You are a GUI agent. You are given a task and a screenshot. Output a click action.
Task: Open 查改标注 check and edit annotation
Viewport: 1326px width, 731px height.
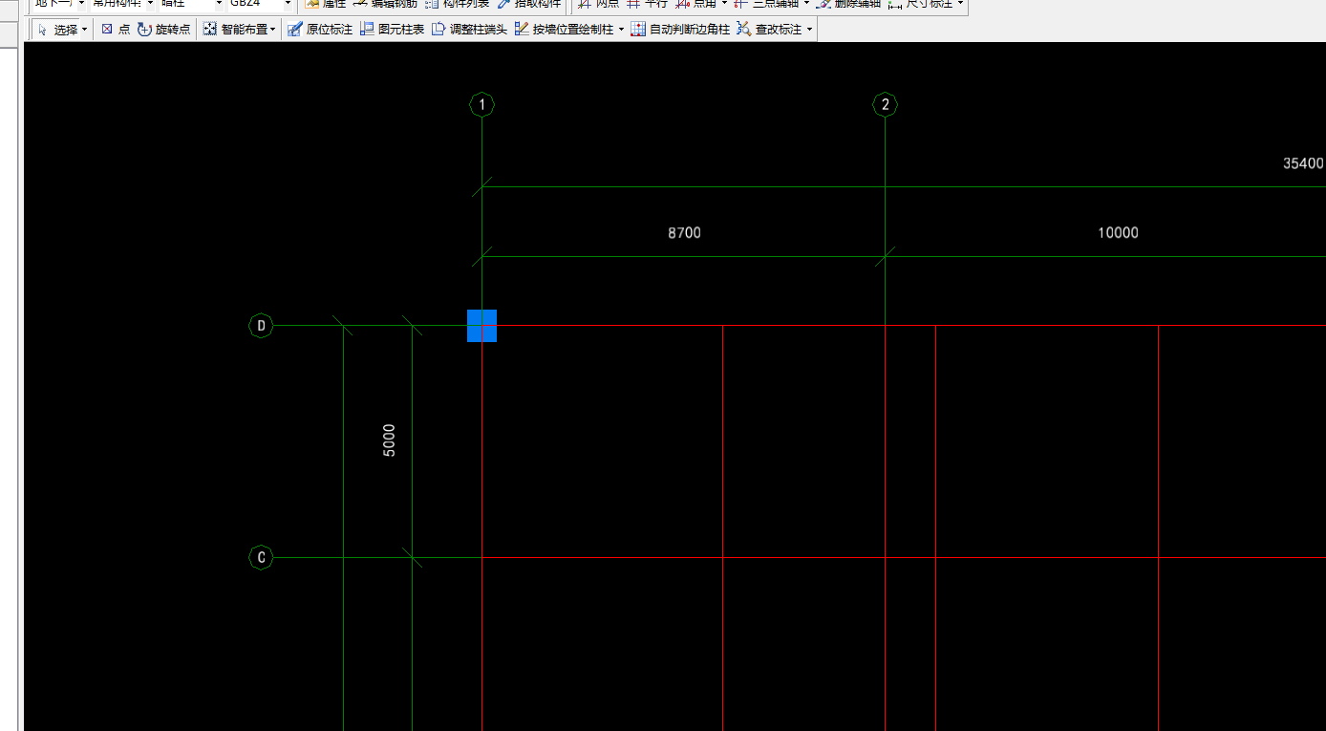pyautogui.click(x=770, y=30)
